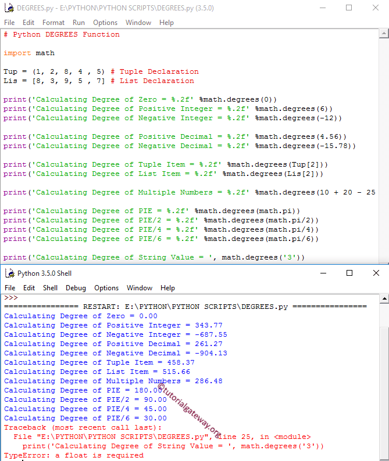Click Shell output 'Degree of Zero = 0.00'
The height and width of the screenshot is (461, 389).
[81, 316]
